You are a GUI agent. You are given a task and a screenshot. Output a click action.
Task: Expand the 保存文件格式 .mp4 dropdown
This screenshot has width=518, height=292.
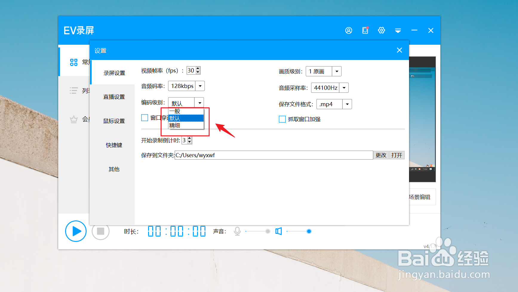347,104
